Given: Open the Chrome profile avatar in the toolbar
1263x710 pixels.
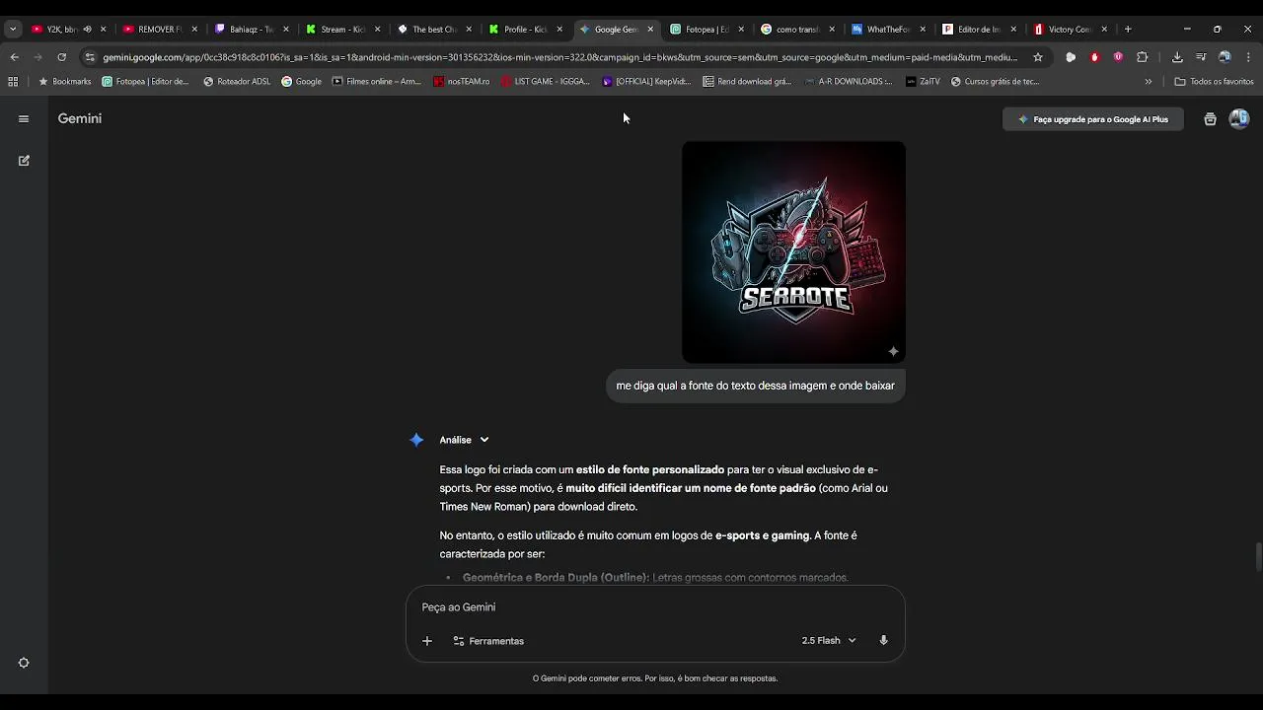Looking at the screenshot, I should [1225, 57].
